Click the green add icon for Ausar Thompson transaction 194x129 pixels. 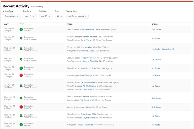pyautogui.click(x=21, y=30)
